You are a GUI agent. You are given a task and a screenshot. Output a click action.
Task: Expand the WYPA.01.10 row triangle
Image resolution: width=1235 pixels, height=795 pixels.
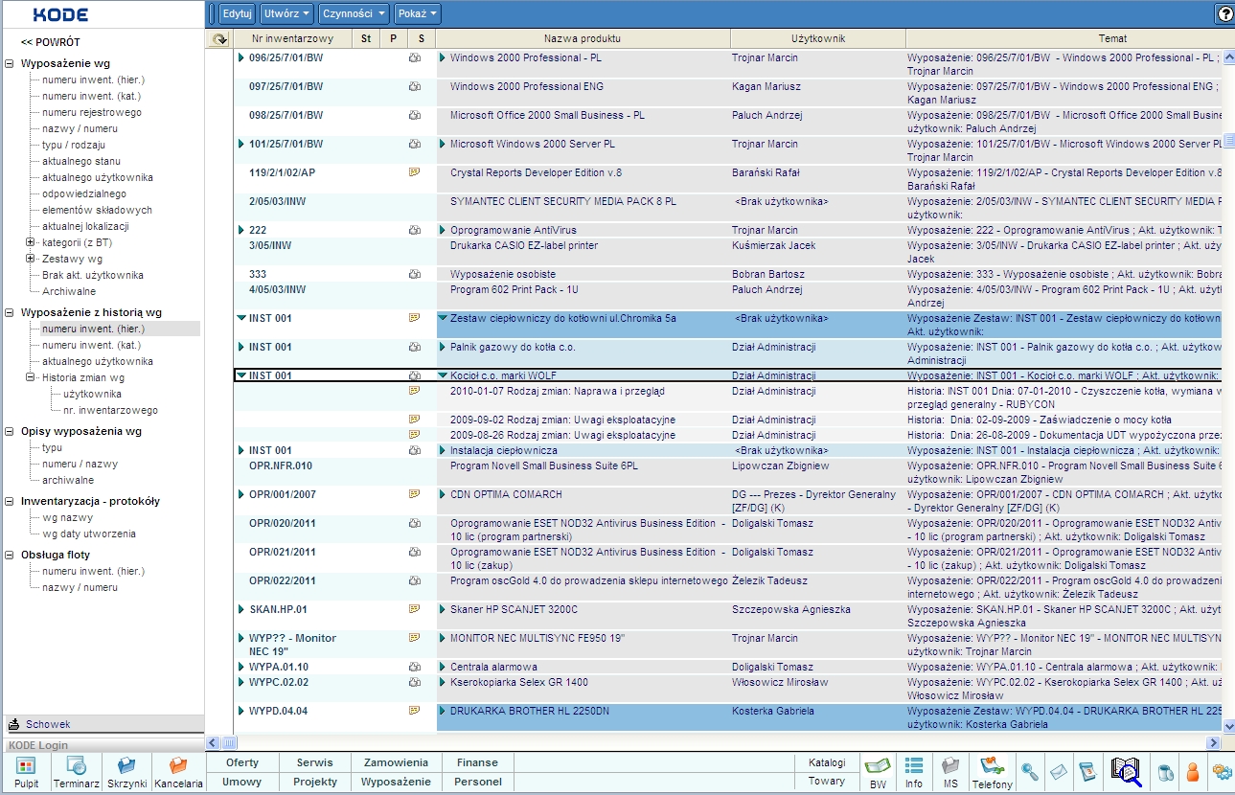(241, 667)
